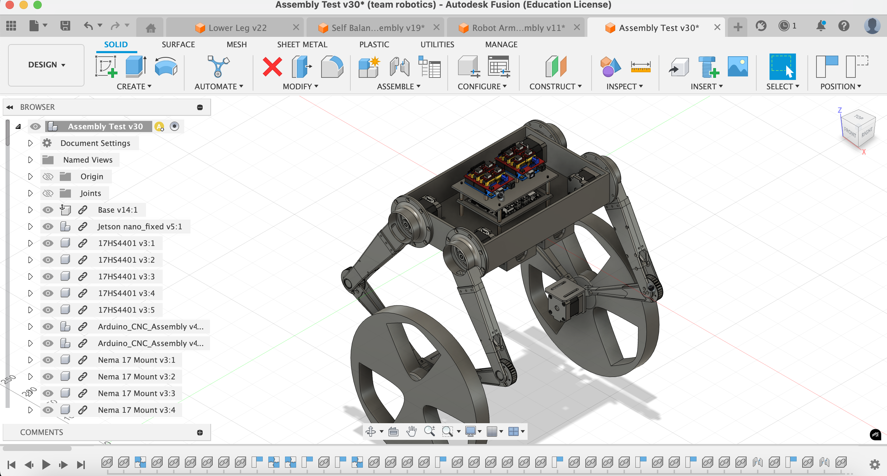Expand the Joints folder in browser

click(x=29, y=193)
